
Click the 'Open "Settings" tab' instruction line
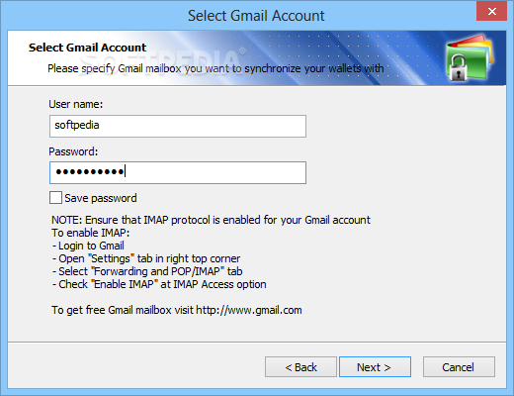click(146, 258)
